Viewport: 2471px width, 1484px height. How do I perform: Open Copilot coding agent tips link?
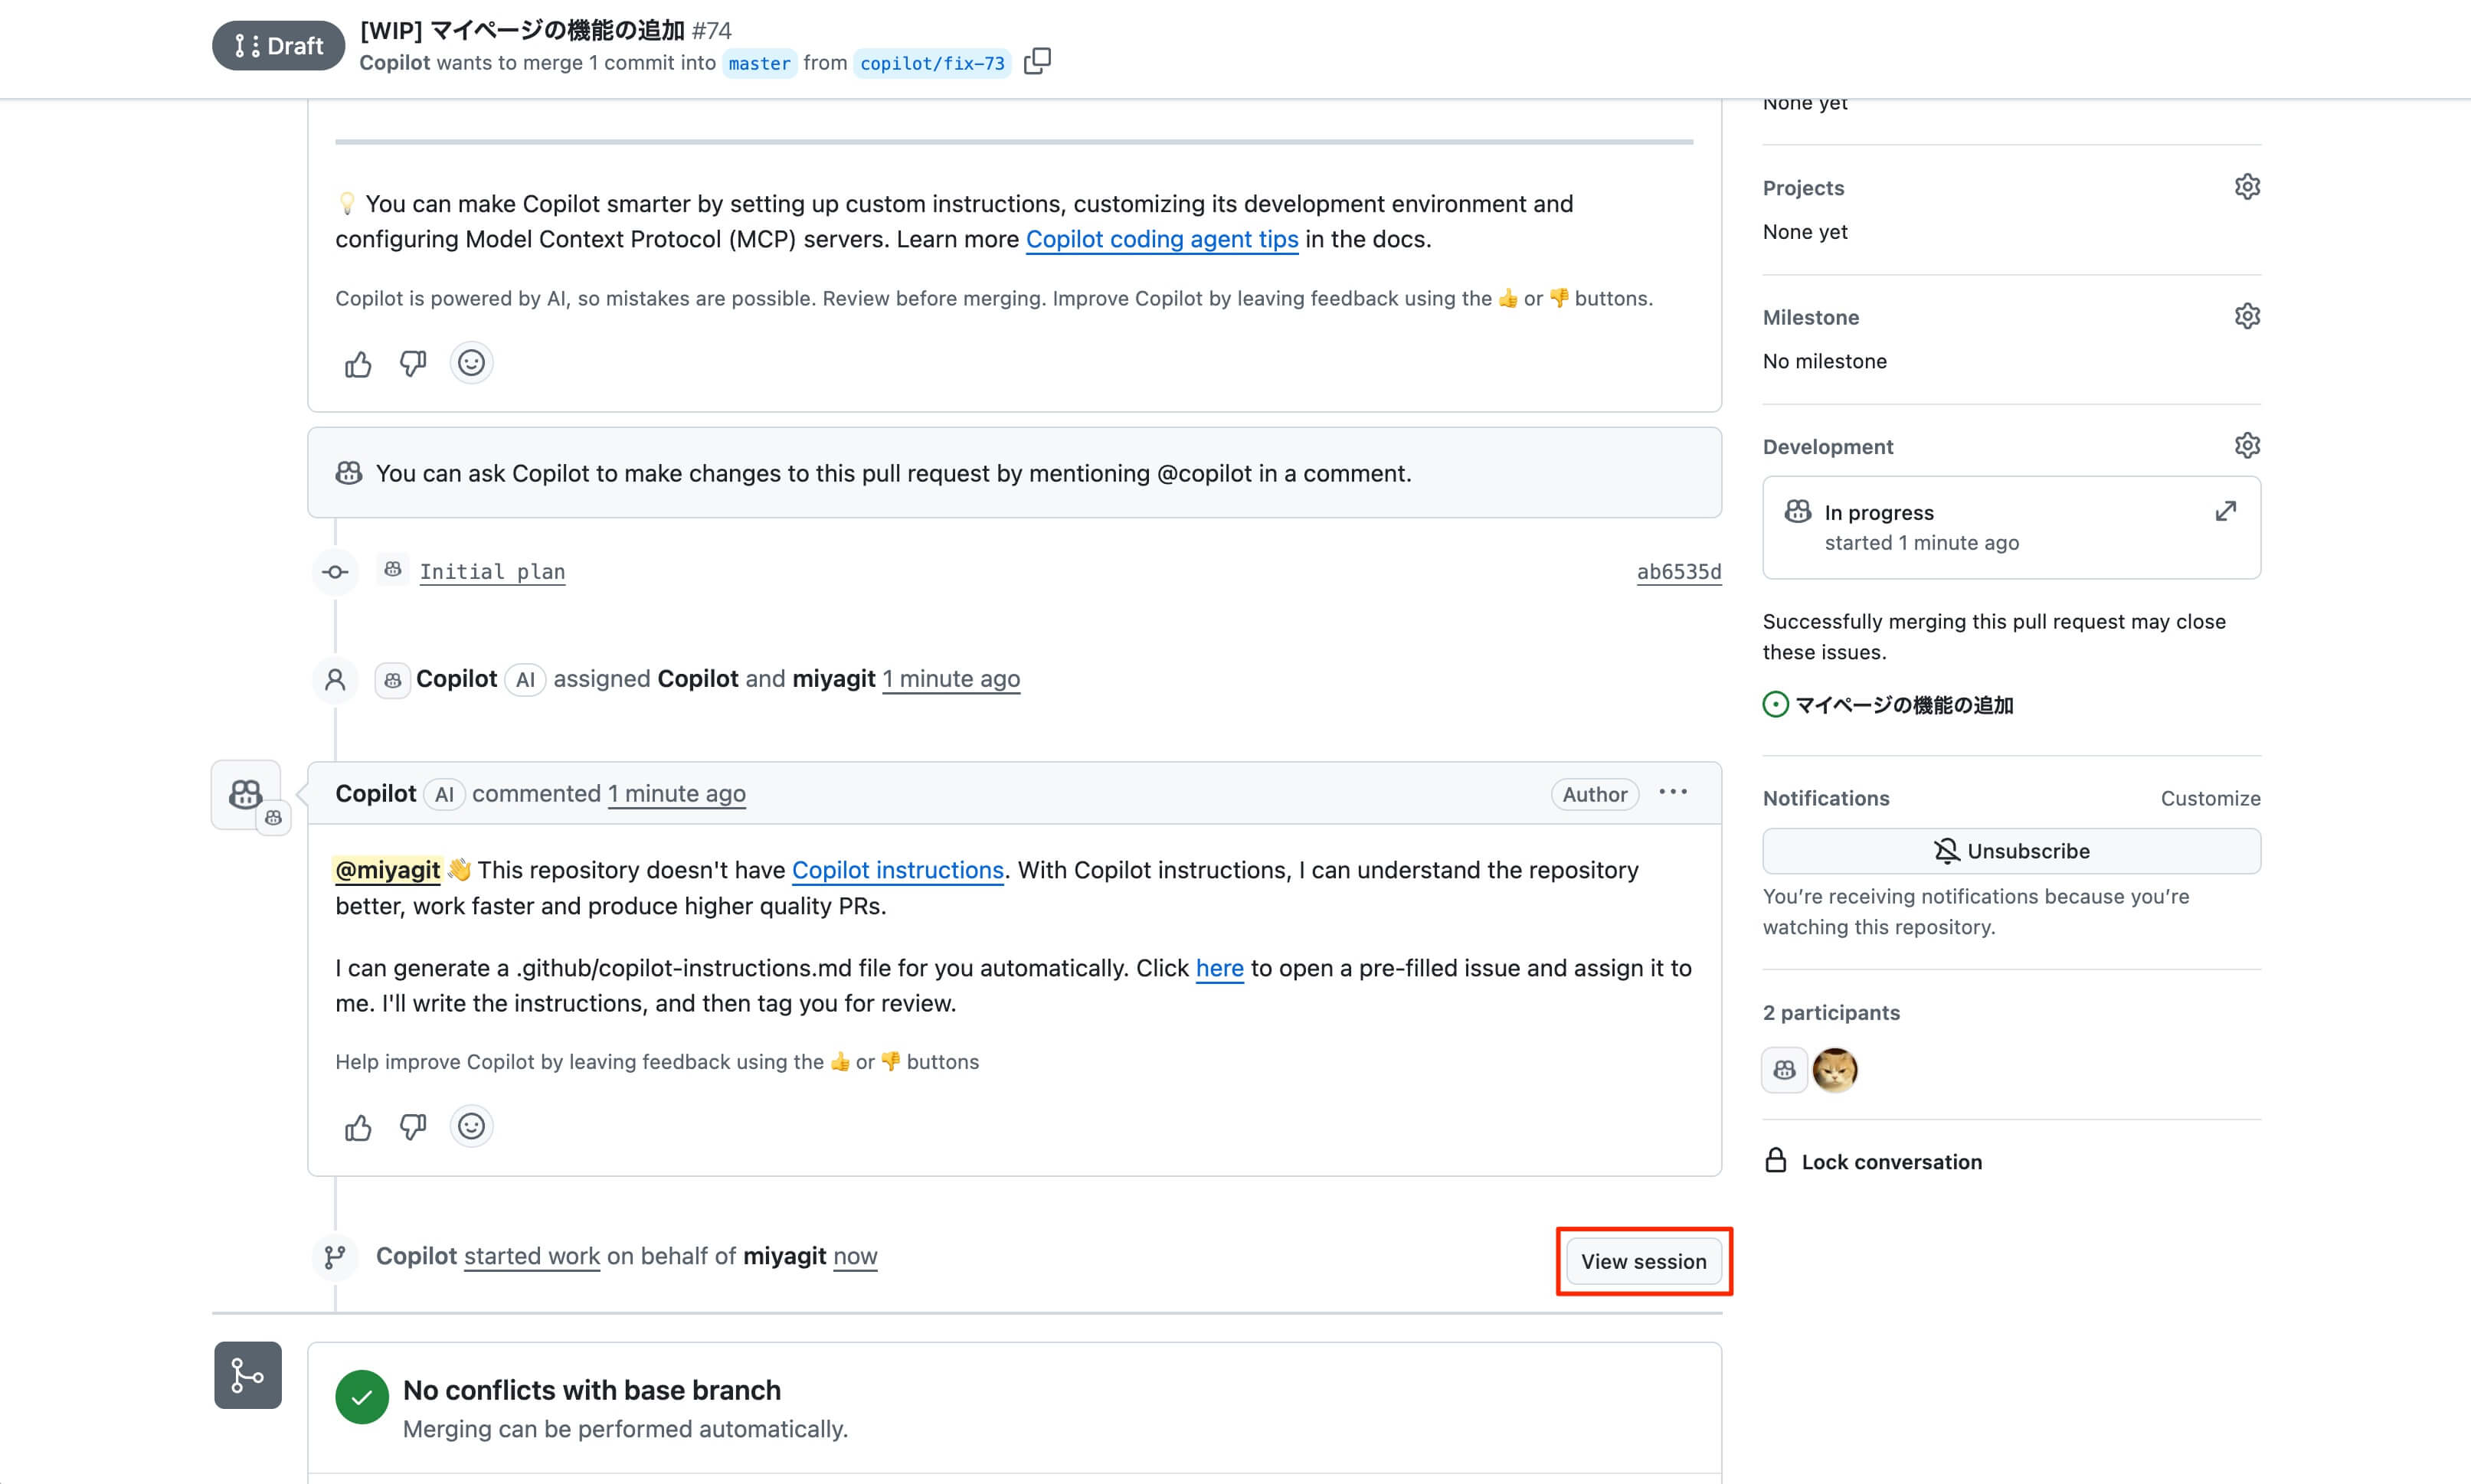click(1162, 240)
